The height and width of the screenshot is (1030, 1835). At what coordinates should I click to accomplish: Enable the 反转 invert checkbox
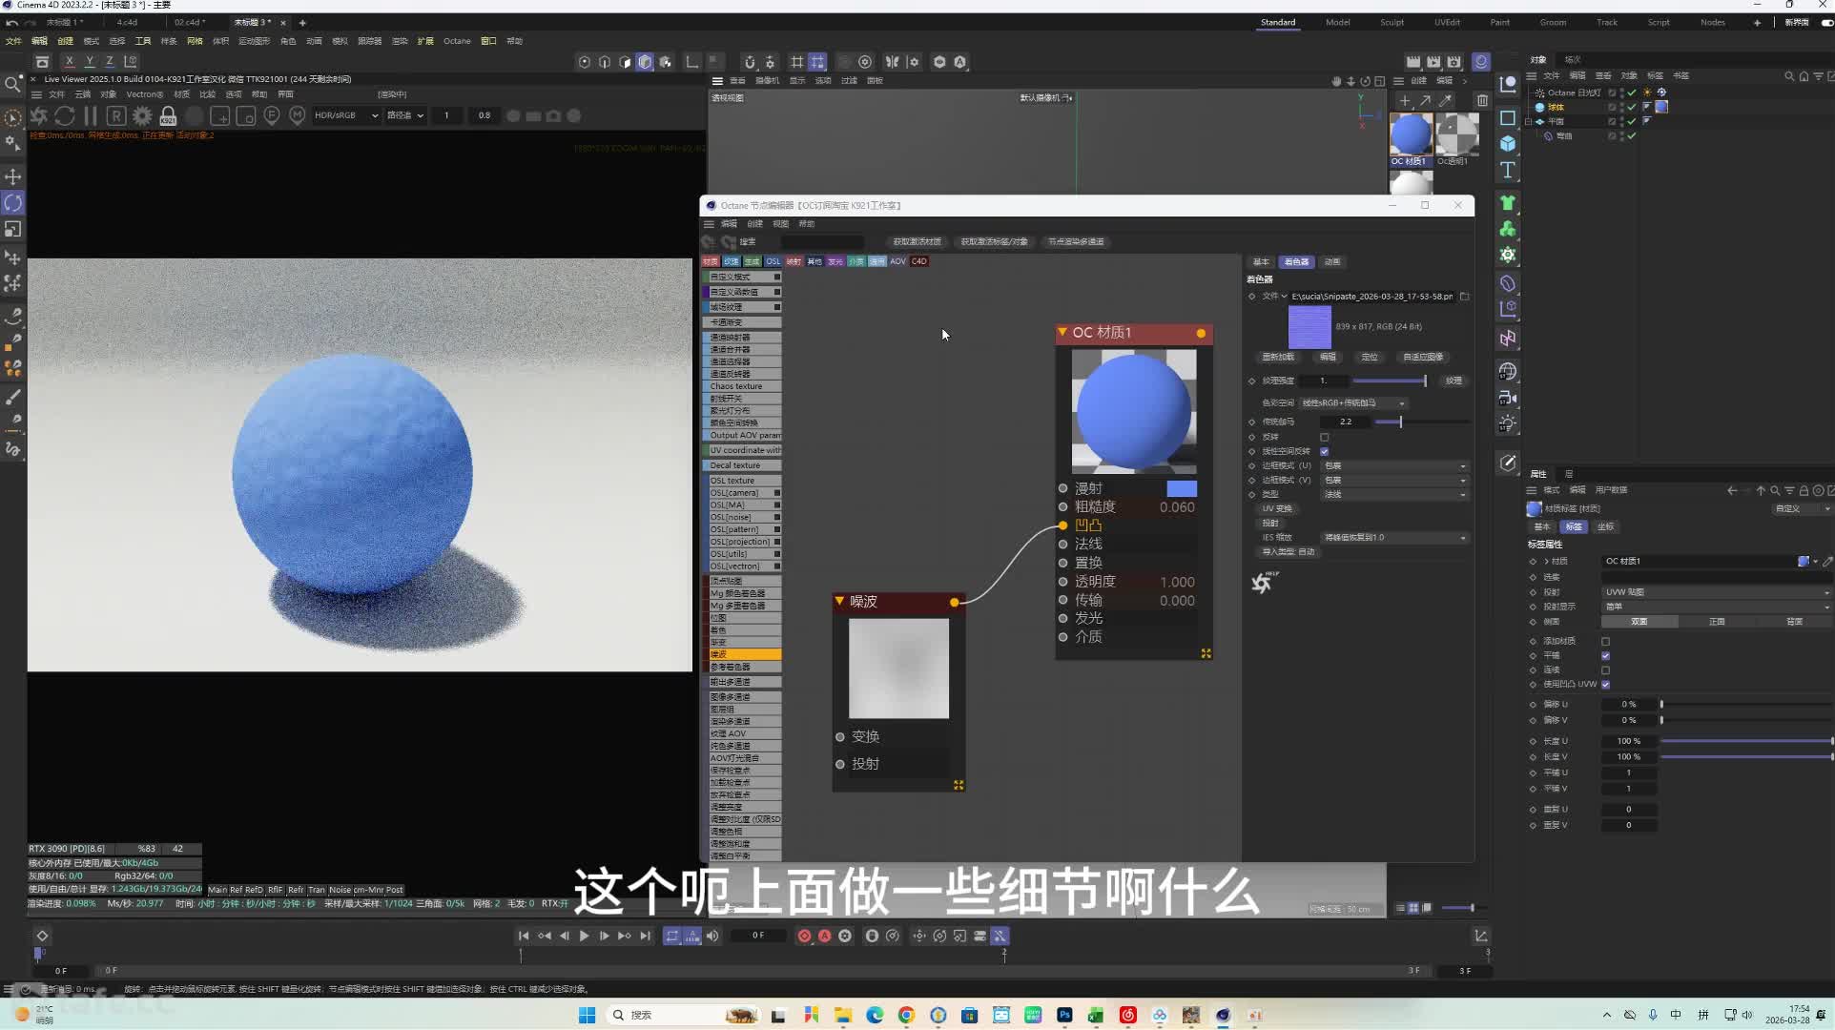click(x=1324, y=437)
